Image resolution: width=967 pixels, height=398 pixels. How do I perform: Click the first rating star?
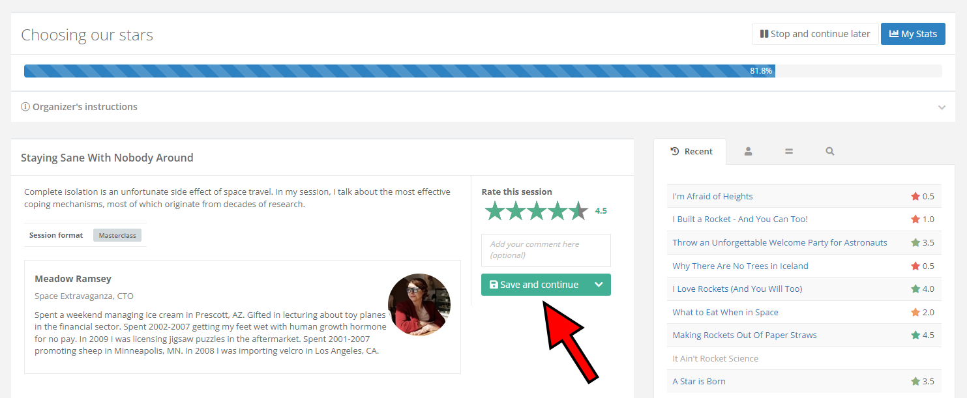pos(495,211)
